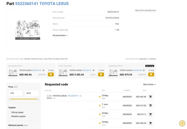Enable the Official dealer checkbox

click(9, 113)
